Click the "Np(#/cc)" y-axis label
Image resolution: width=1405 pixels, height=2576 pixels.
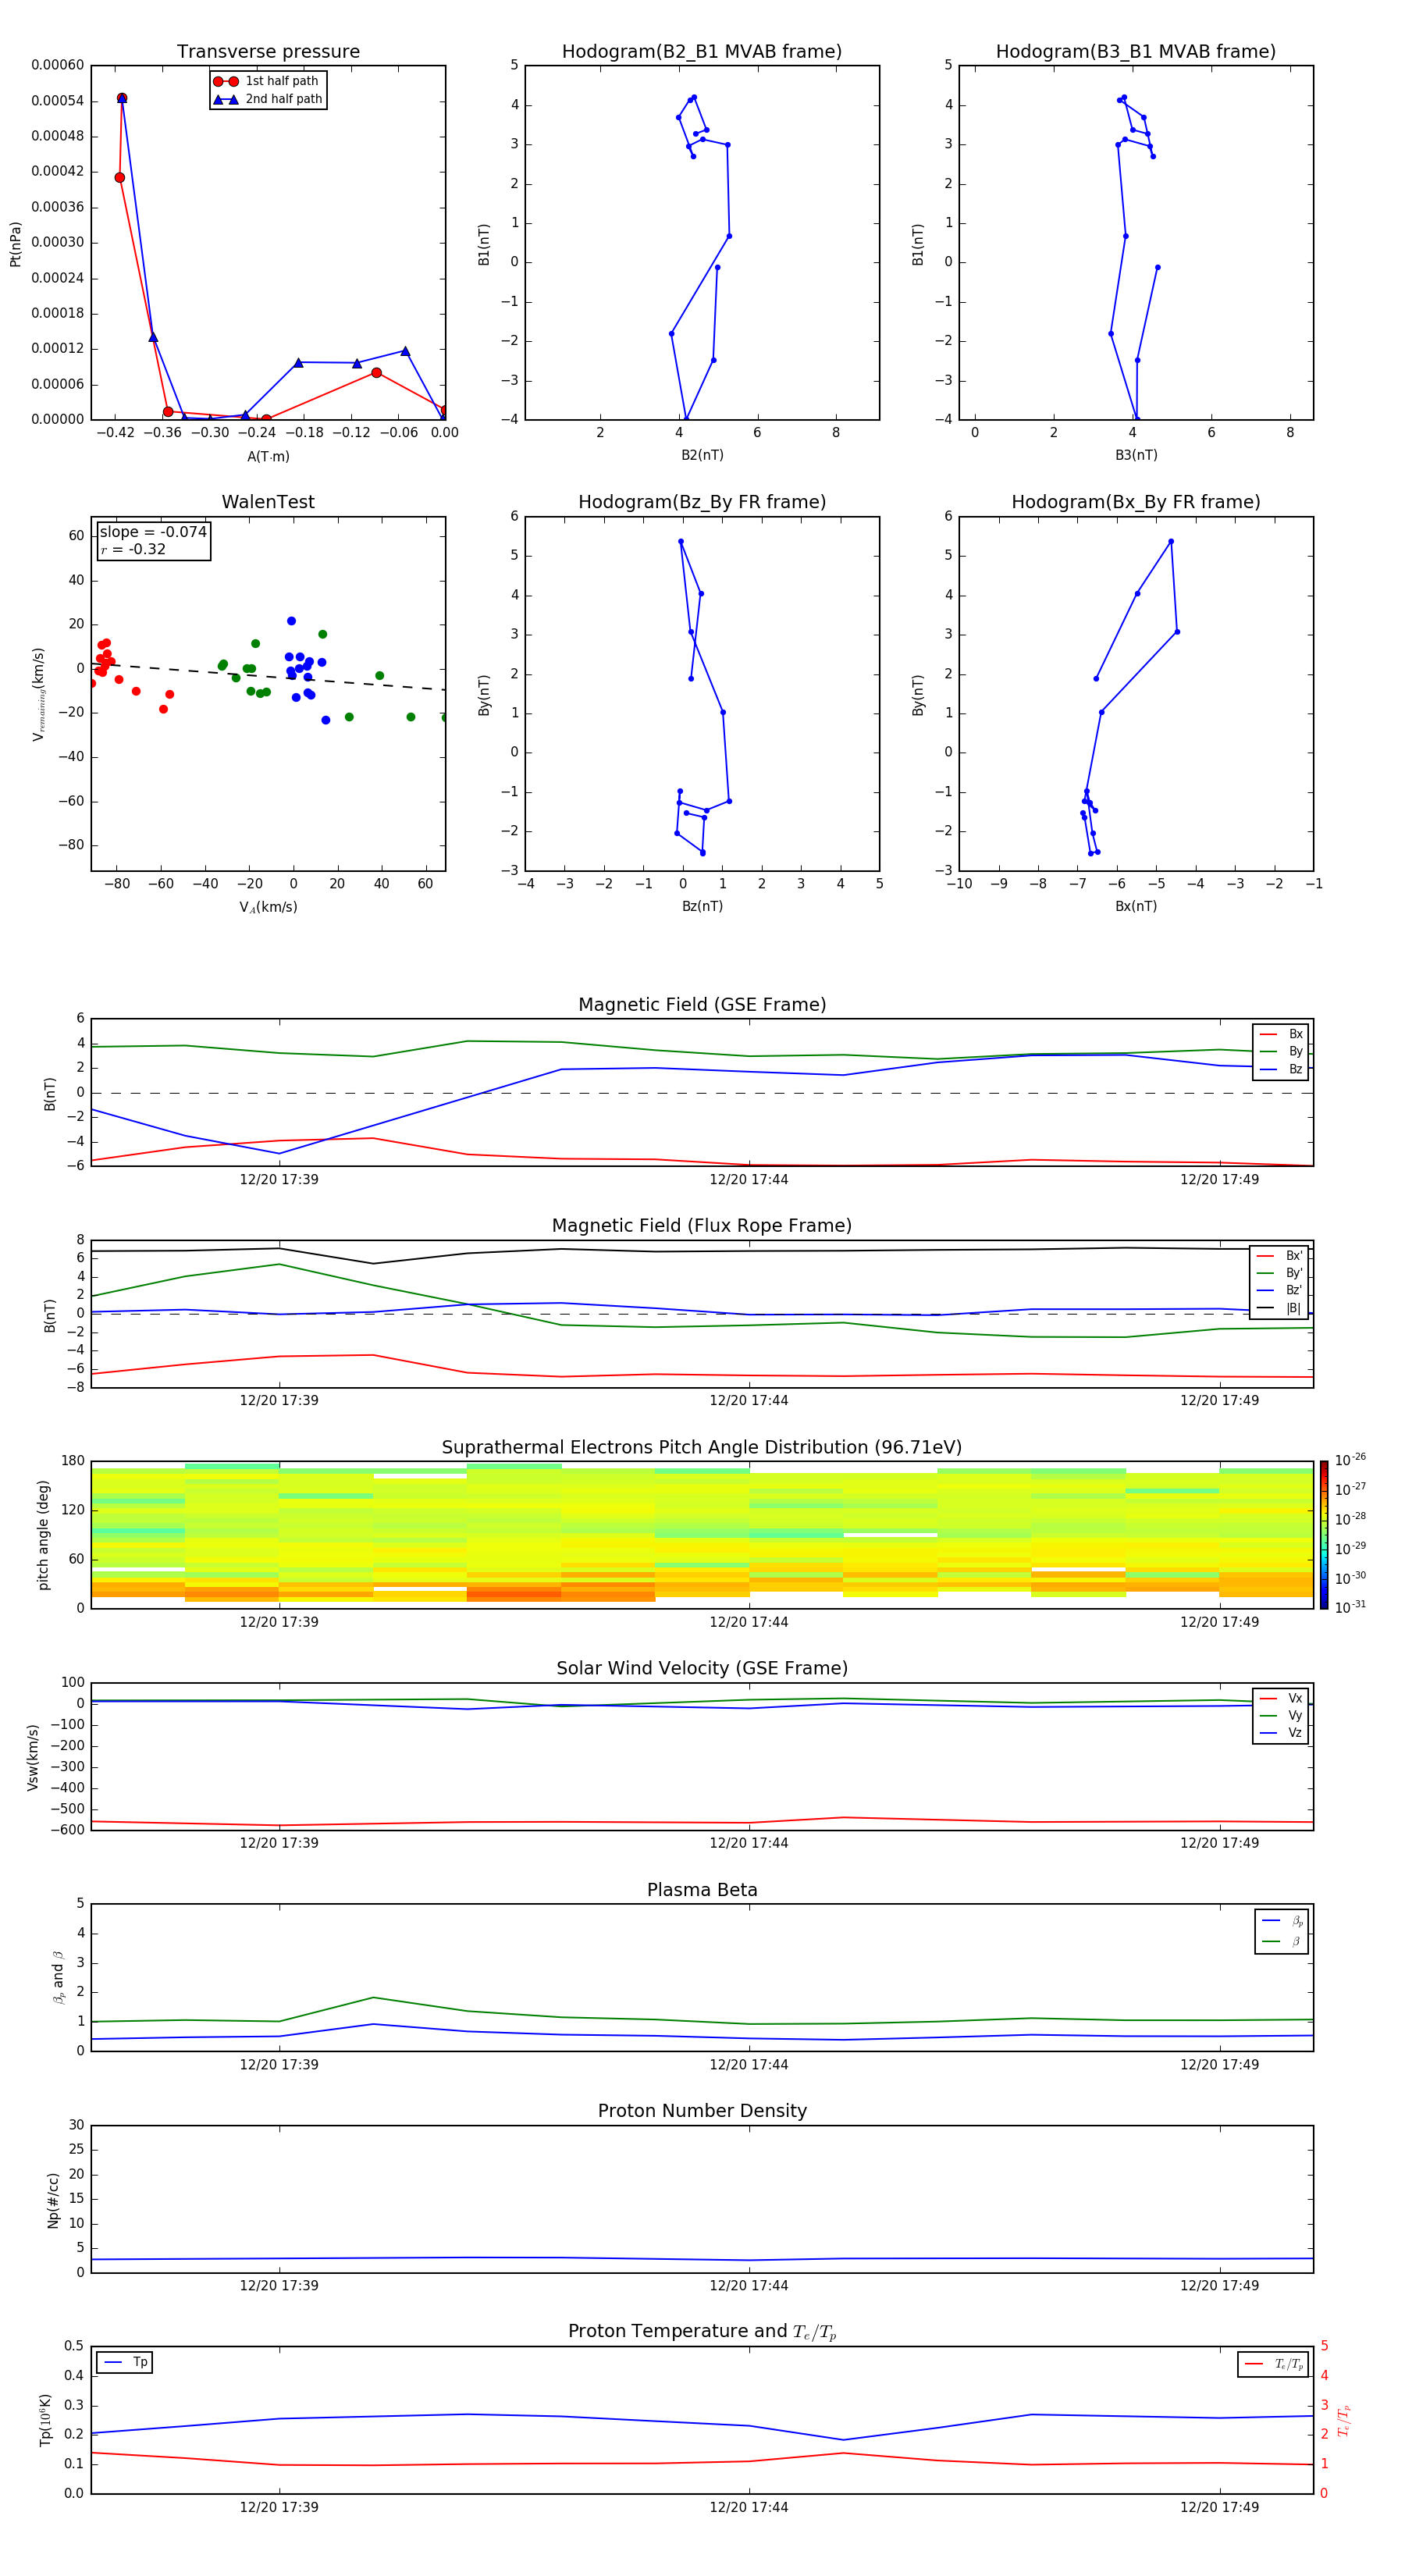pos(53,2200)
